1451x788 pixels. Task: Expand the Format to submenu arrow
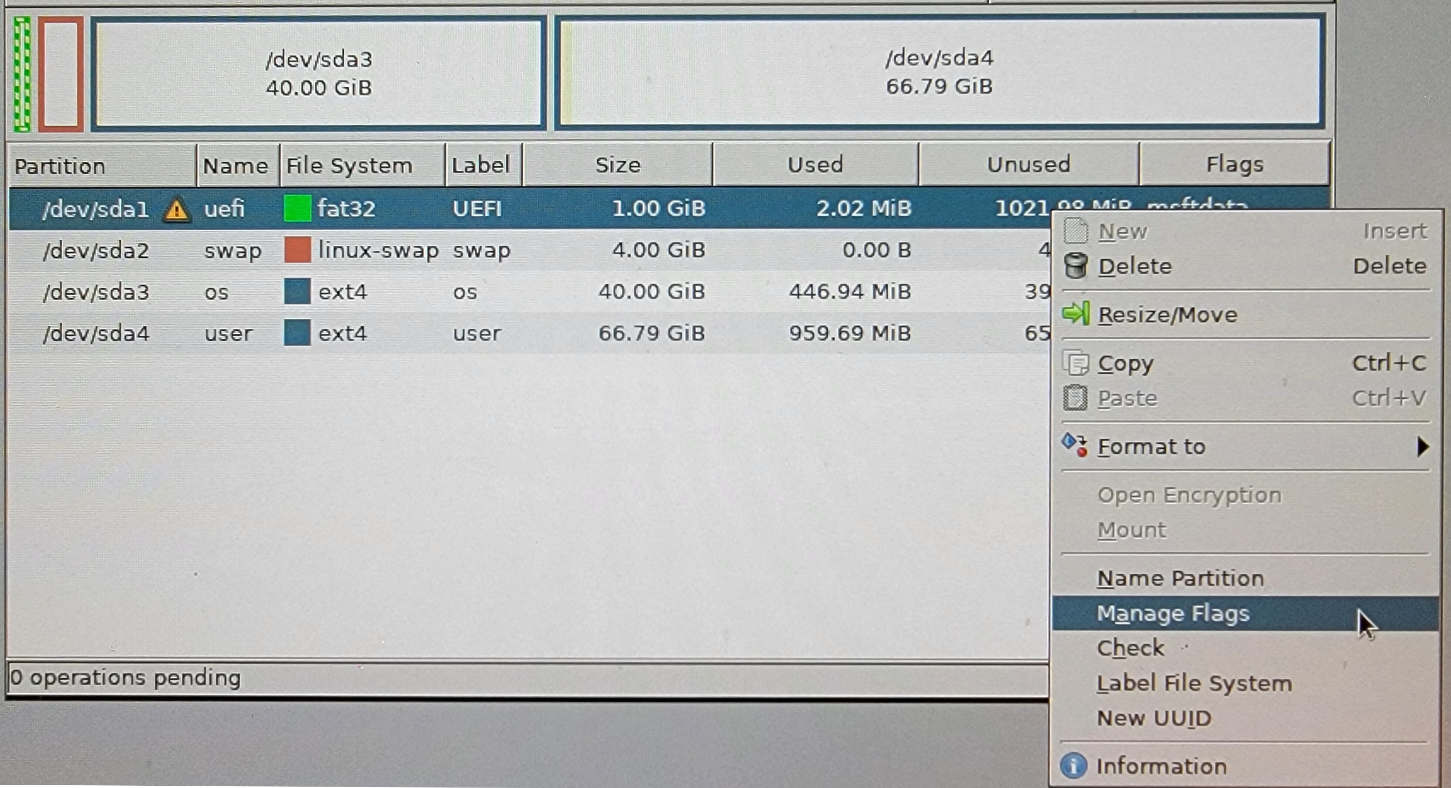[x=1422, y=446]
